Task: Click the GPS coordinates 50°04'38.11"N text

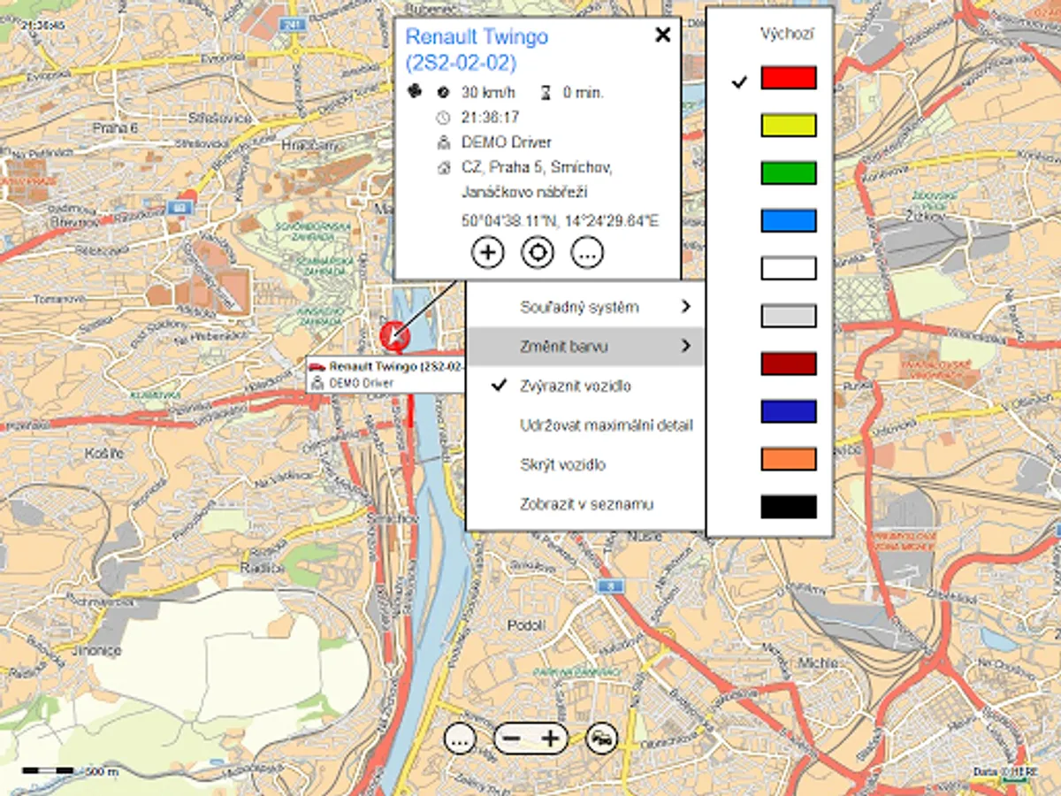Action: (560, 221)
